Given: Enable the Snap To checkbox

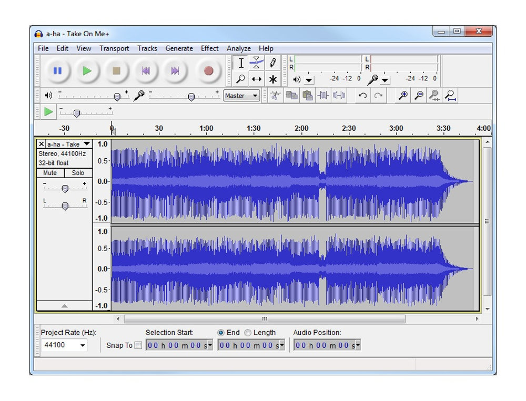Looking at the screenshot, I should (138, 345).
